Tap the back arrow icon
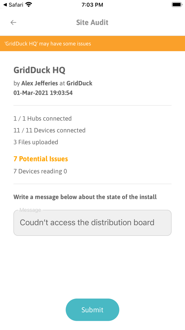 pyautogui.click(x=13, y=22)
